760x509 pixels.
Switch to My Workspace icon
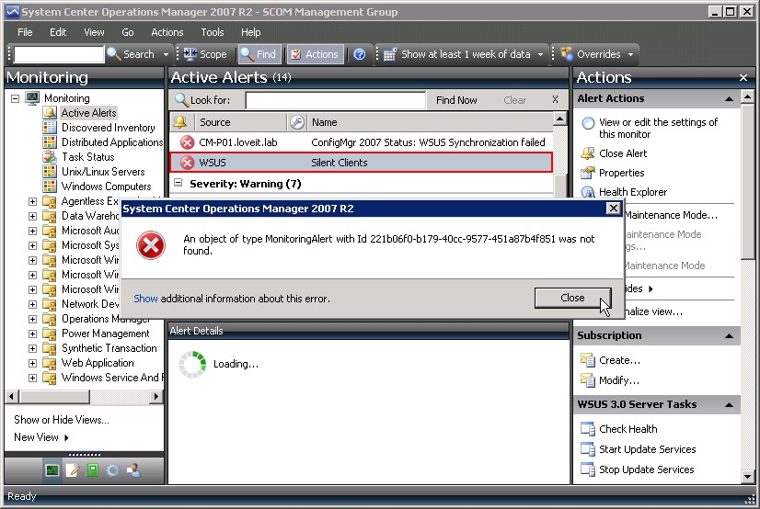tap(133, 470)
